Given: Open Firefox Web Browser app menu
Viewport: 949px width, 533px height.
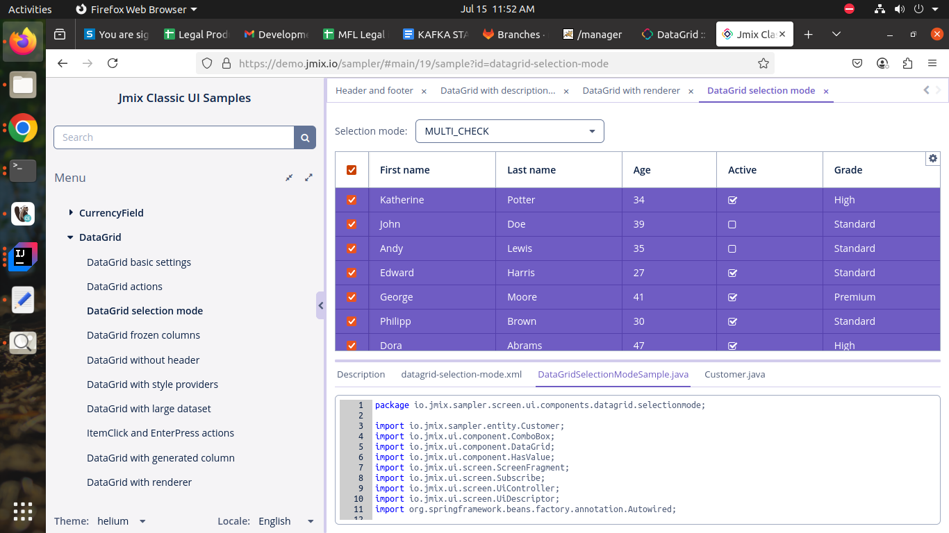Looking at the screenshot, I should (x=135, y=9).
